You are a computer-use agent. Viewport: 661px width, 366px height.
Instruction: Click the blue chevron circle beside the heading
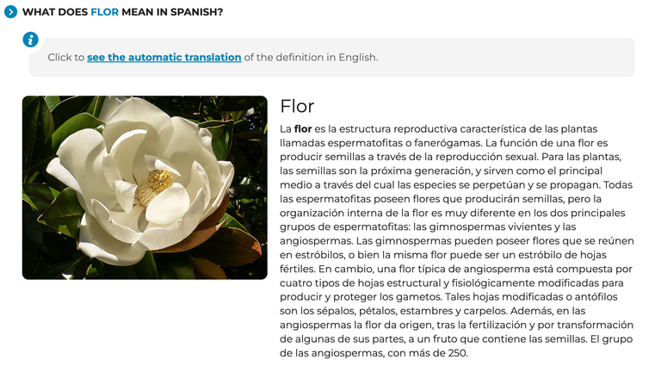coord(10,12)
